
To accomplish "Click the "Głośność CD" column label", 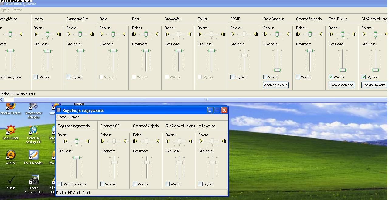I will point(110,126).
